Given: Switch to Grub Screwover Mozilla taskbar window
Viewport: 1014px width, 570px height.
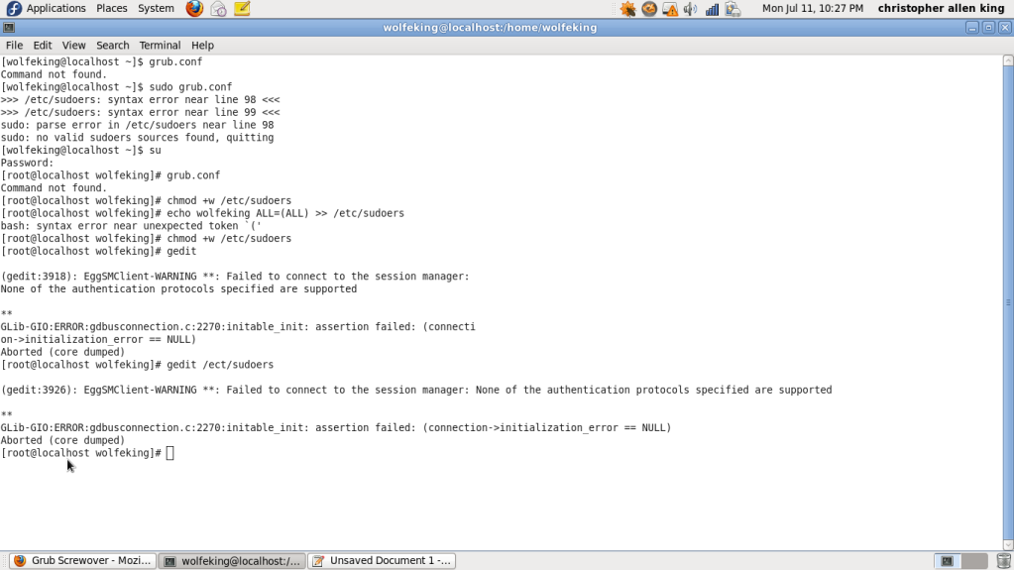Looking at the screenshot, I should [x=82, y=560].
